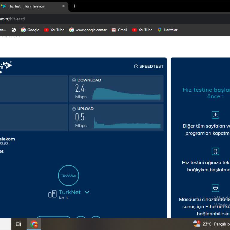This screenshot has height=230, width=230.
Task: Click the Chrome icon in the taskbar
Action: [x=34, y=224]
